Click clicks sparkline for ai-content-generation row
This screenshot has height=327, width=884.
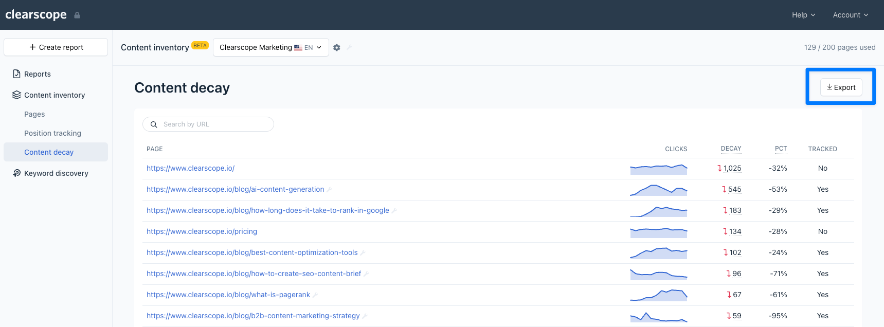(659, 190)
